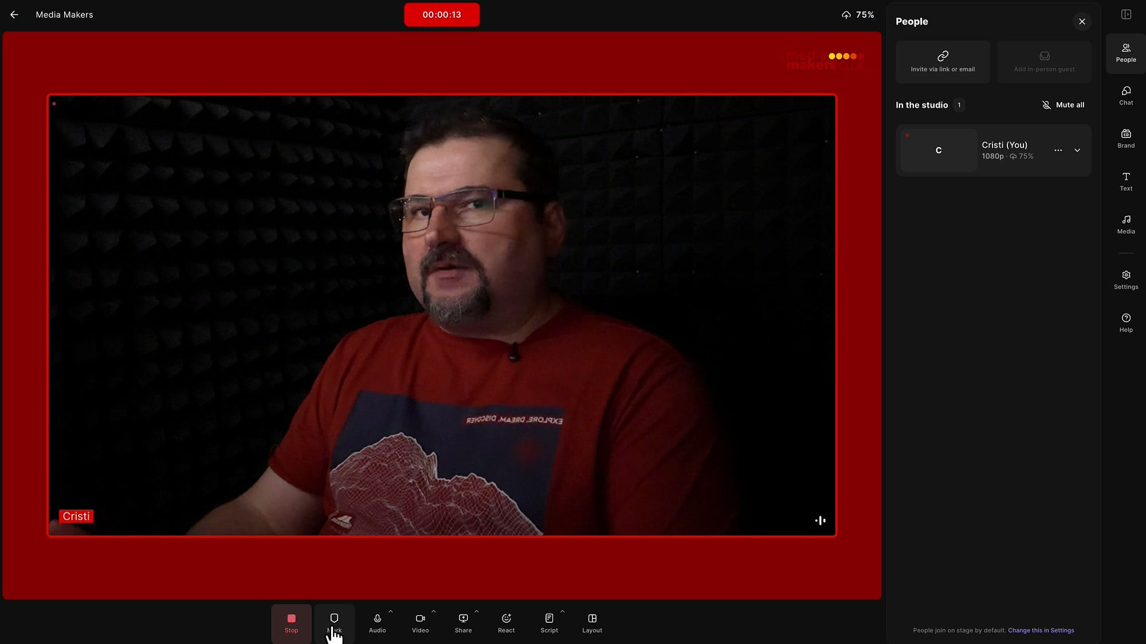Open the Script teleprompter
The image size is (1146, 644).
click(x=549, y=623)
